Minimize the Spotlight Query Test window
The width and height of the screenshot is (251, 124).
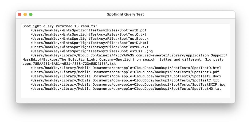(x=25, y=14)
